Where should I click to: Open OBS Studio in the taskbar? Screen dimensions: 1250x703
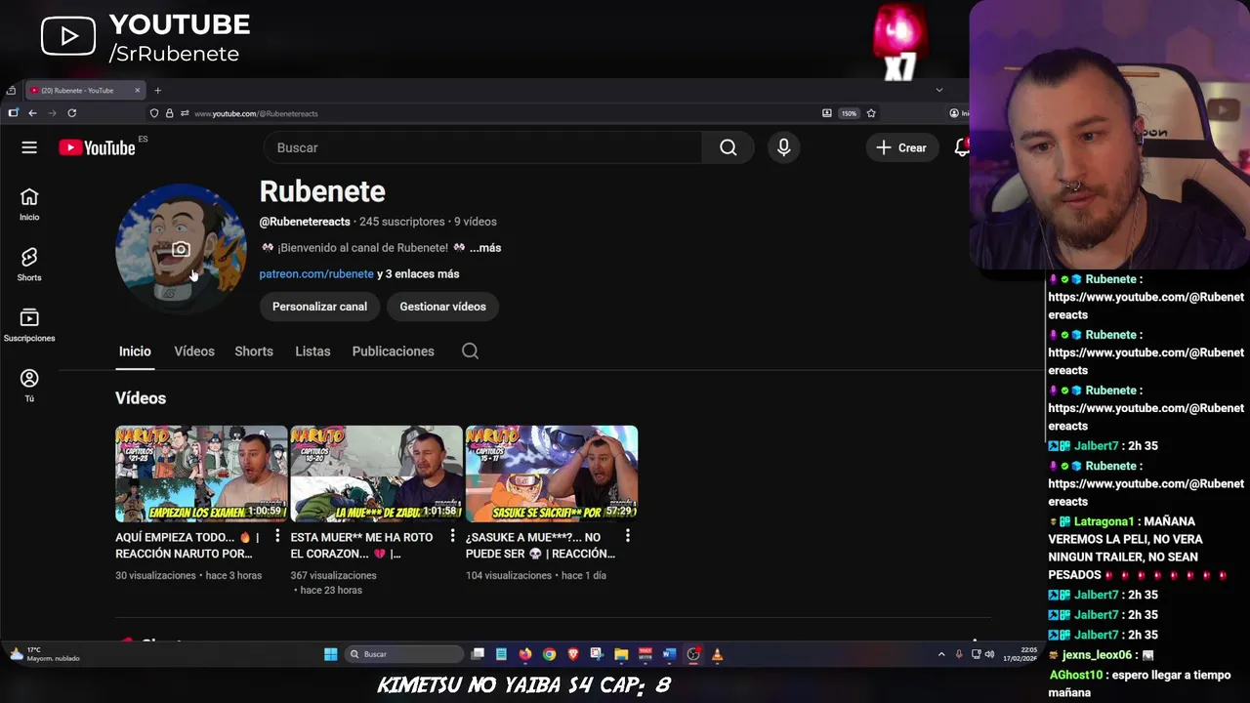693,654
